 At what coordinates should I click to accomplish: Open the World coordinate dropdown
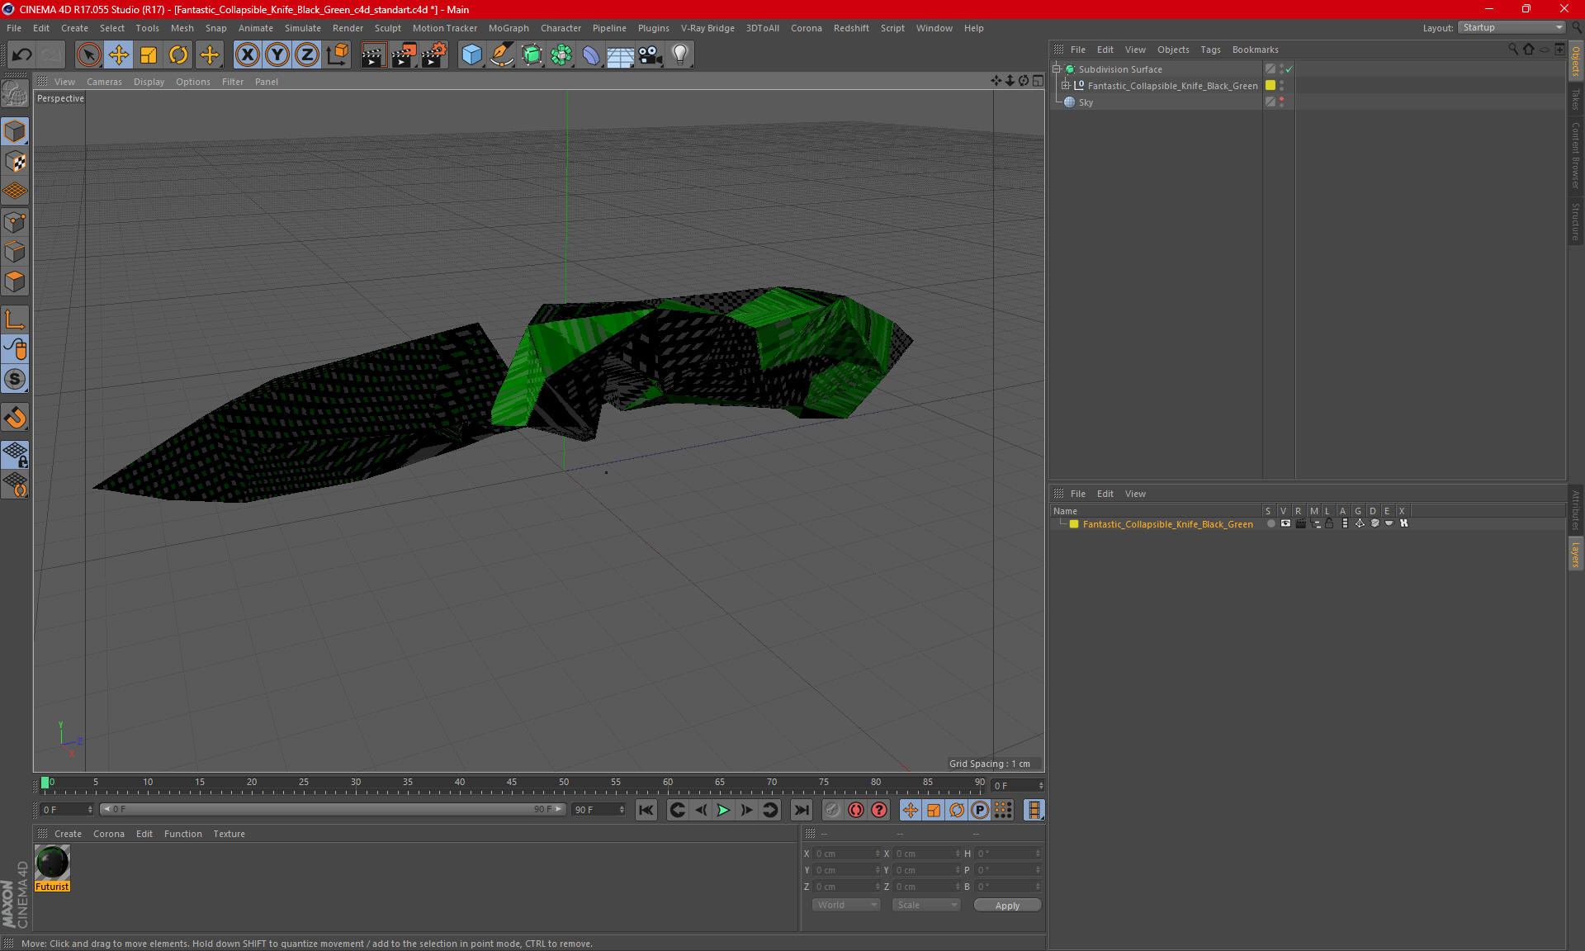(x=846, y=905)
